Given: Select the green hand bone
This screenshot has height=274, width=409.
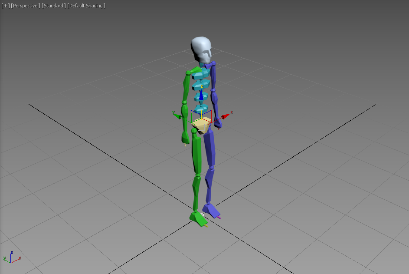Looking at the screenshot, I should 185,137.
